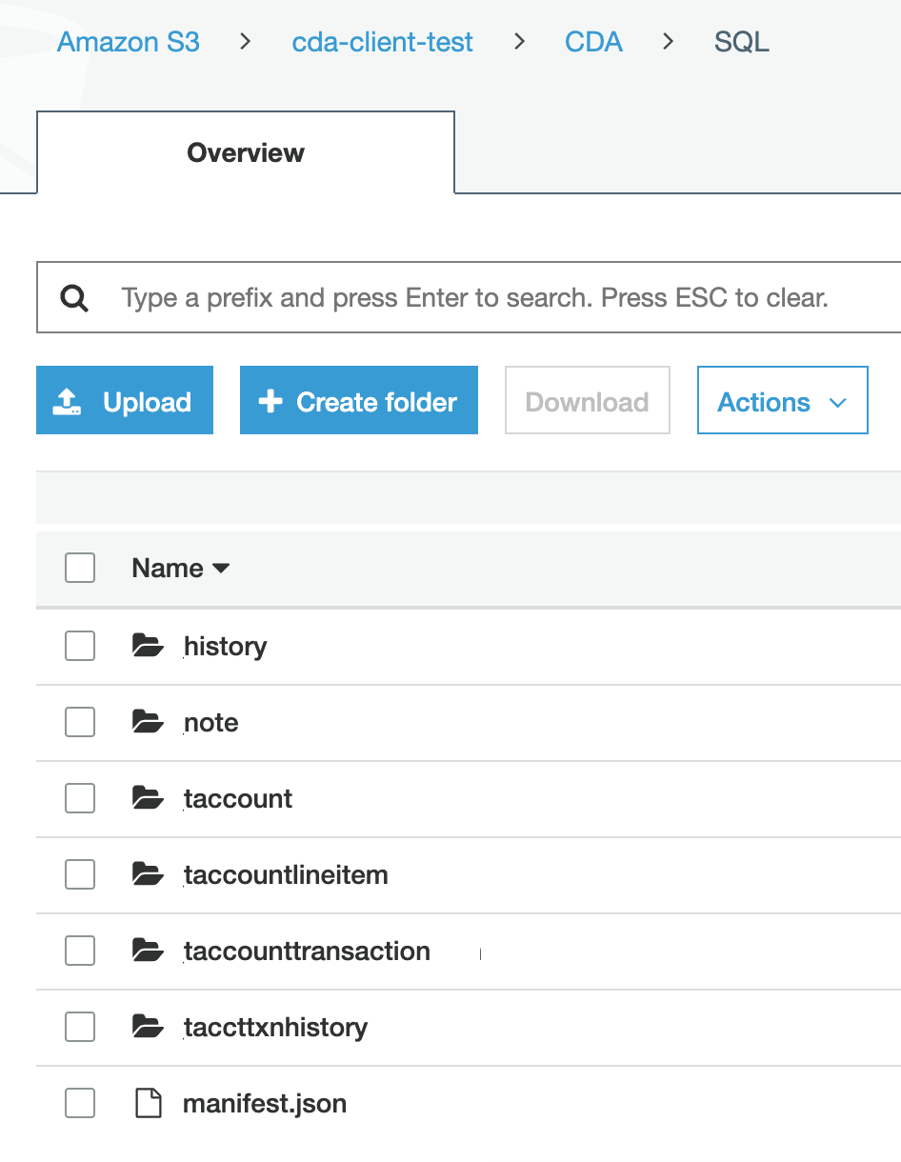Navigate to the CDA breadcrumb
The image size is (901, 1162).
pyautogui.click(x=593, y=42)
